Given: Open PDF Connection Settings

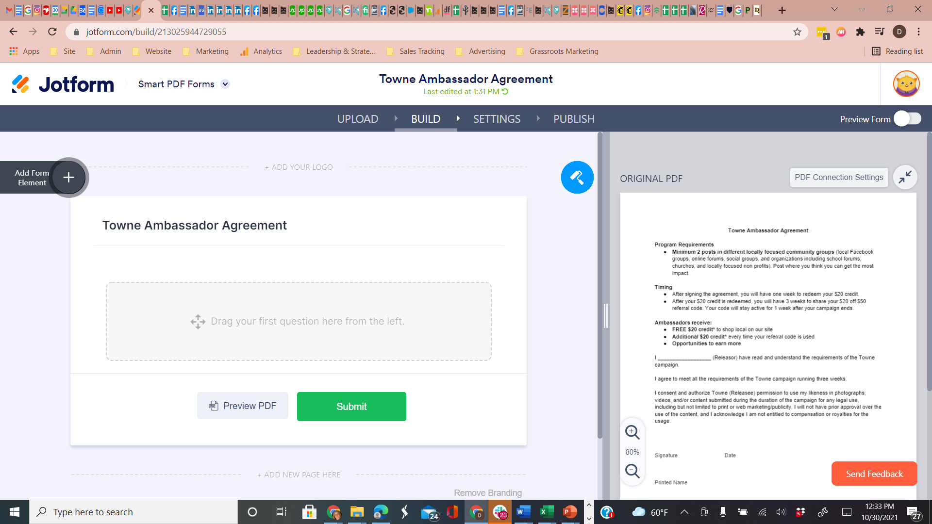Looking at the screenshot, I should (839, 177).
